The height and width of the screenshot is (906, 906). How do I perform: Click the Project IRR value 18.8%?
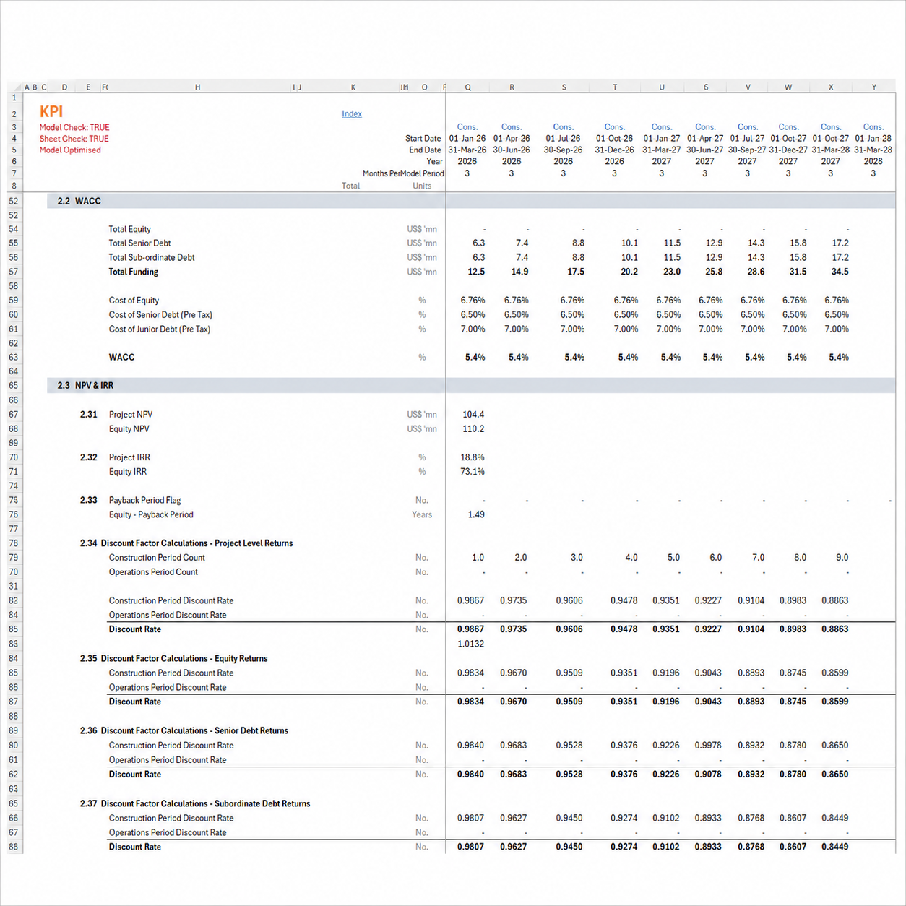[473, 457]
